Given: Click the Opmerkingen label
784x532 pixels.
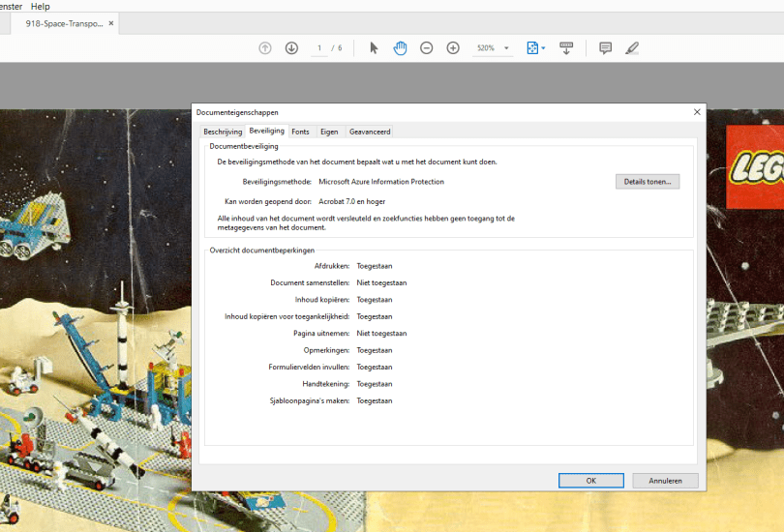Looking at the screenshot, I should (x=326, y=350).
